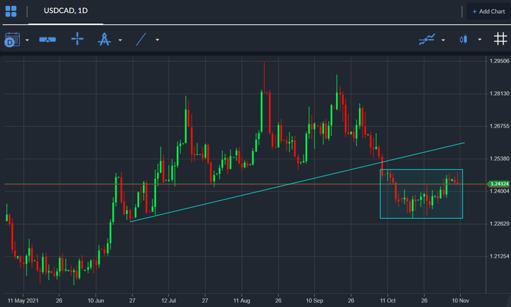
Task: Click the 1.21254 price axis label
Action: click(x=500, y=256)
